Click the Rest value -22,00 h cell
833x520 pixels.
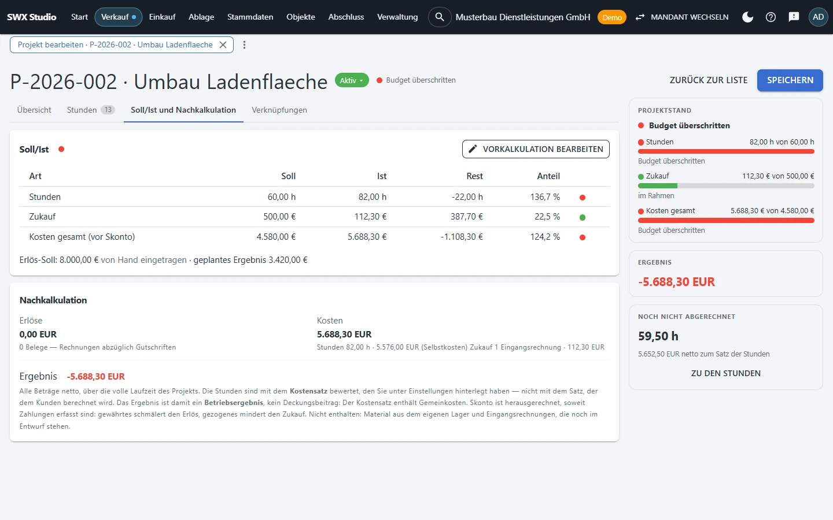click(467, 197)
